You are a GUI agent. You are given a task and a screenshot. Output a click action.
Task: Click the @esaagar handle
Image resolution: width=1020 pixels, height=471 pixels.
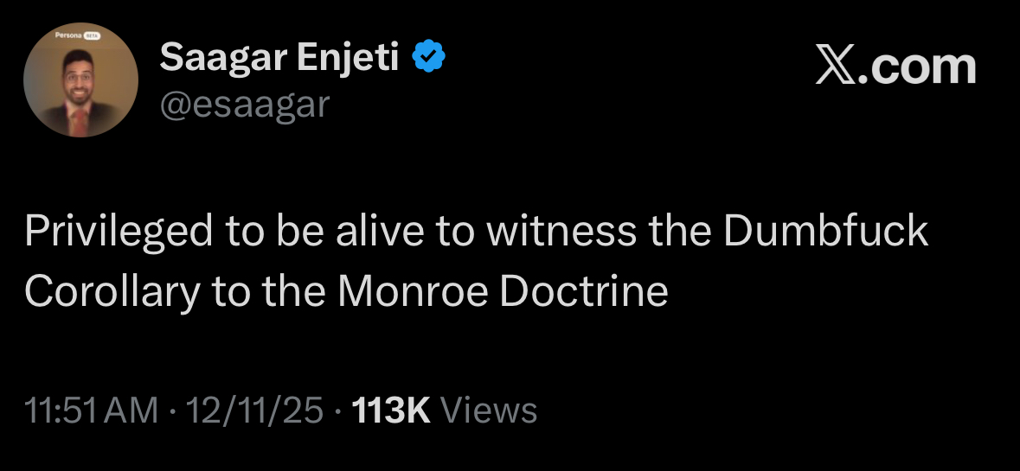245,105
